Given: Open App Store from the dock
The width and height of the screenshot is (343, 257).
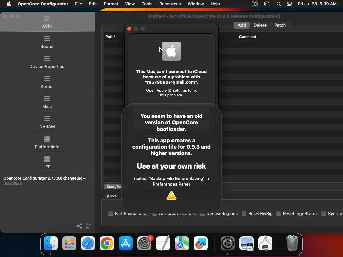Looking at the screenshot, I should pos(126,243).
